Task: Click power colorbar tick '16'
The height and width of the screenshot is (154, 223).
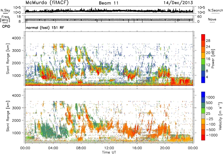Action: pyautogui.click(x=208, y=59)
